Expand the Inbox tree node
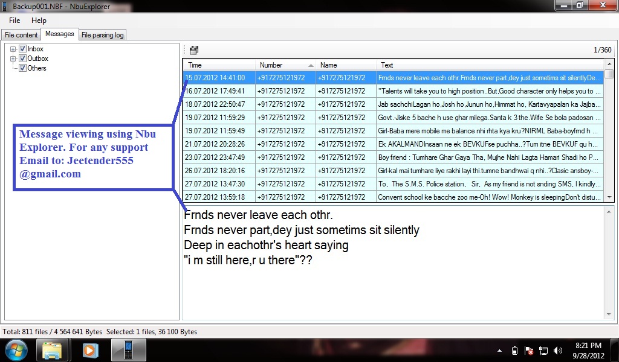The image size is (619, 362). point(13,48)
